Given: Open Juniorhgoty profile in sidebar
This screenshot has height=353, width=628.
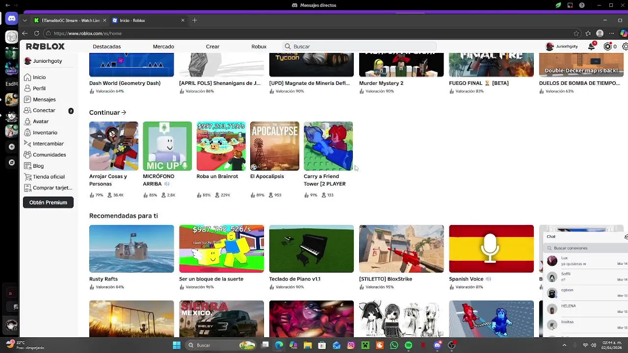Looking at the screenshot, I should (43, 61).
